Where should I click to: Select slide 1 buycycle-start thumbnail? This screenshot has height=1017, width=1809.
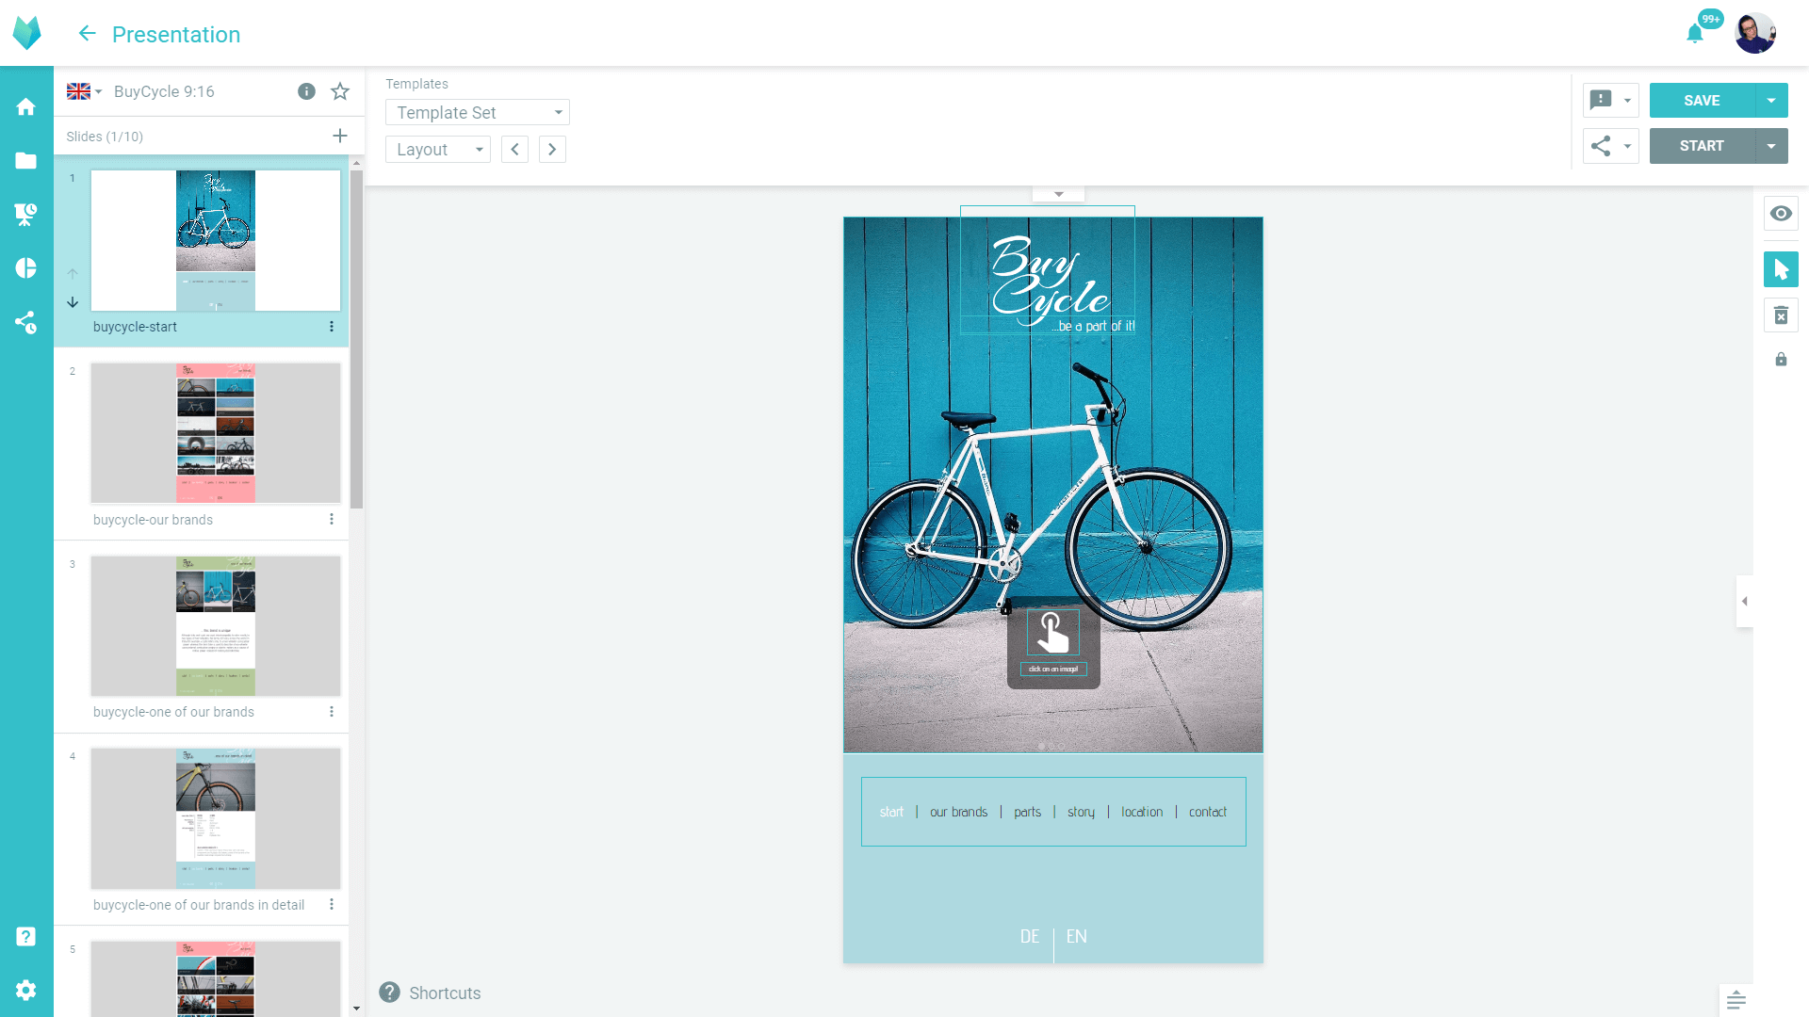click(x=216, y=240)
